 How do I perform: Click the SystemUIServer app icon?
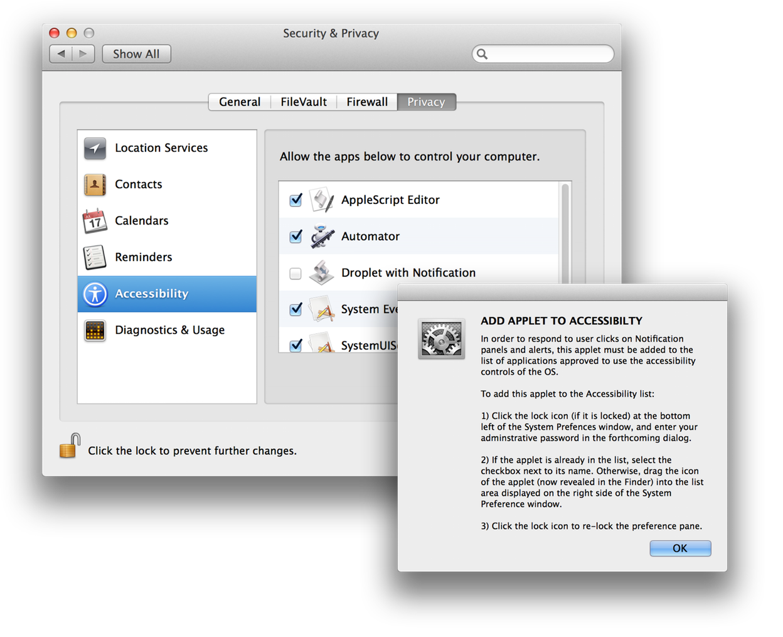pyautogui.click(x=322, y=343)
